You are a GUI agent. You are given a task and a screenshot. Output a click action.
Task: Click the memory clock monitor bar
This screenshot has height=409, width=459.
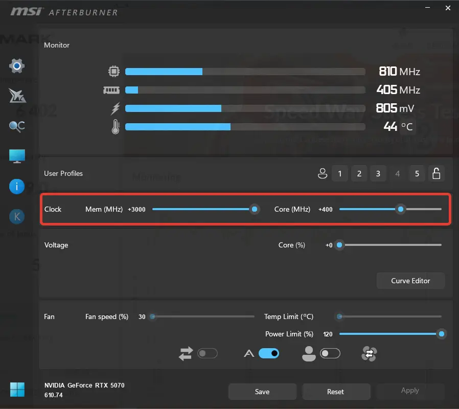(245, 90)
